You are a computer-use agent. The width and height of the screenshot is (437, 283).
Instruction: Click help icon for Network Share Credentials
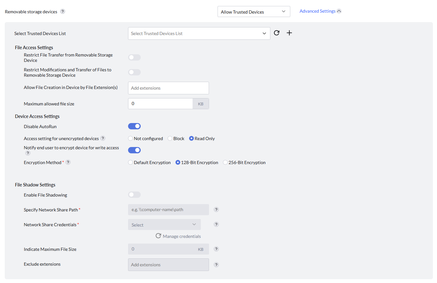click(216, 225)
